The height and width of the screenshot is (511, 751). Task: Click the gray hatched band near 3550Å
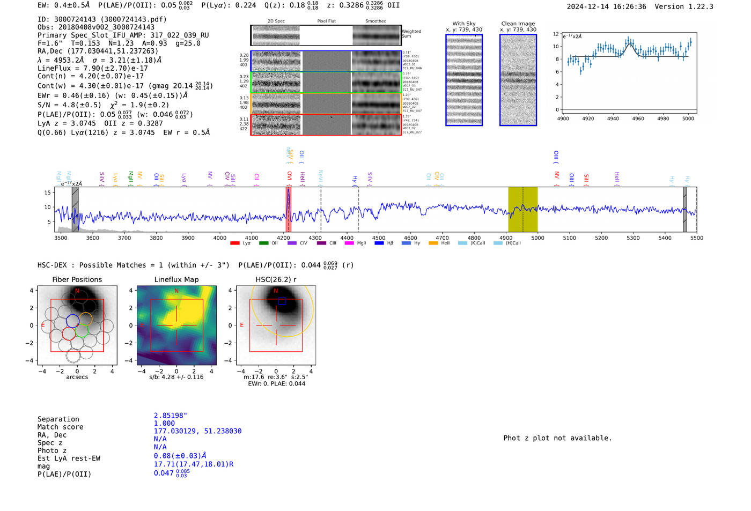pyautogui.click(x=75, y=209)
